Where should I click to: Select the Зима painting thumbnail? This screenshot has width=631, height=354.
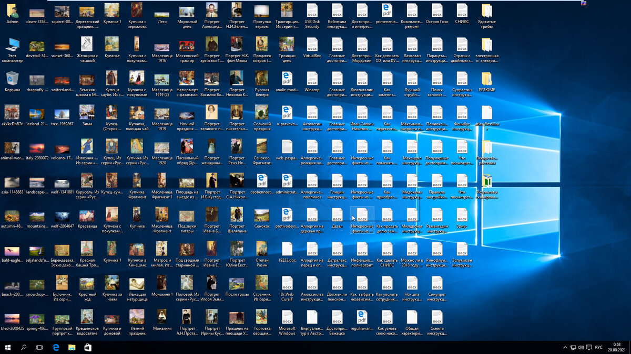(x=87, y=113)
